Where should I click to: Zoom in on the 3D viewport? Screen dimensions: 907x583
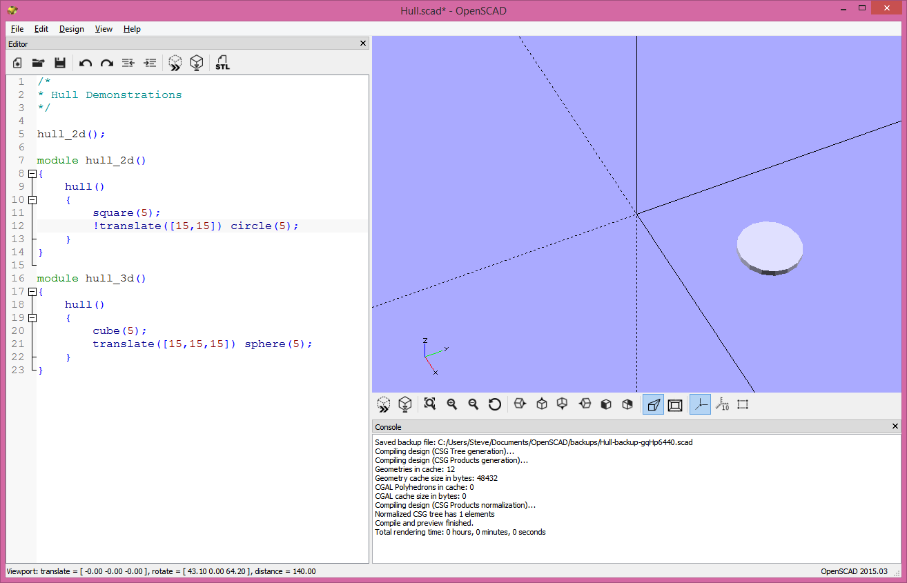[451, 404]
